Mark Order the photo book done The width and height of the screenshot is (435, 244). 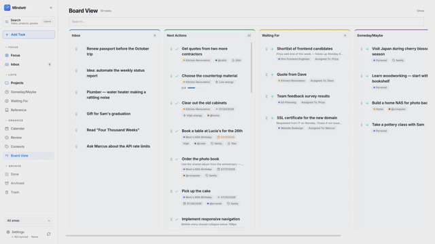177,159
